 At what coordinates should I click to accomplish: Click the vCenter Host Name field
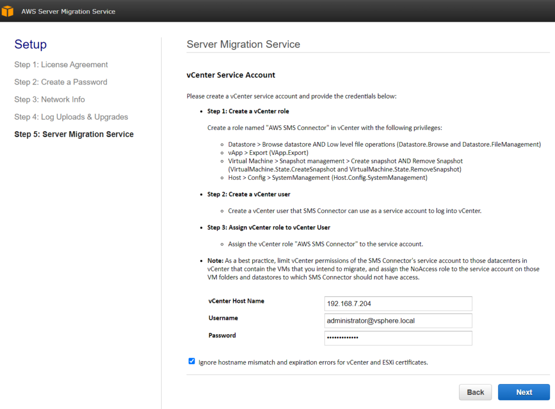click(398, 303)
